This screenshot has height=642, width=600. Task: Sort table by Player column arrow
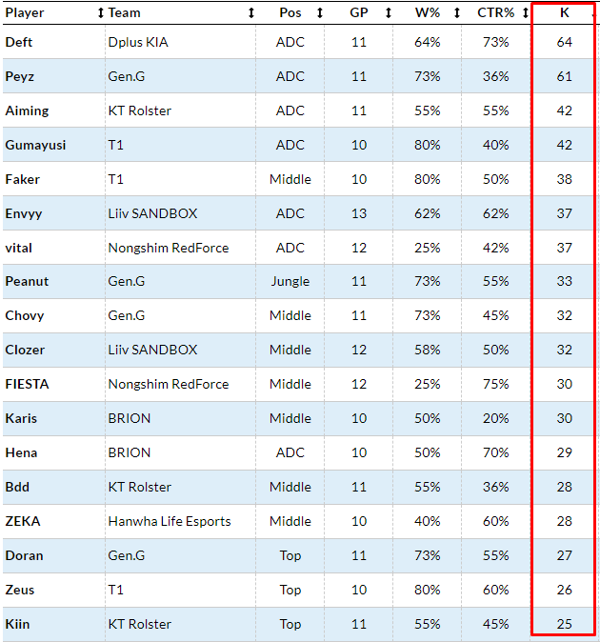click(x=101, y=13)
